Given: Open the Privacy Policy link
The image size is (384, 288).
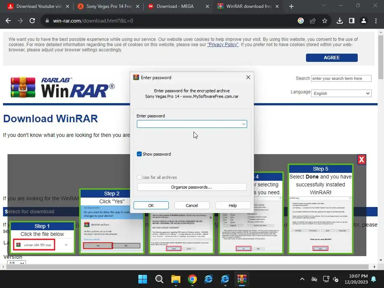Looking at the screenshot, I should (223, 45).
